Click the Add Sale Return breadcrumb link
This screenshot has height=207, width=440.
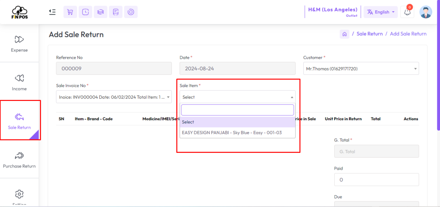(x=408, y=33)
